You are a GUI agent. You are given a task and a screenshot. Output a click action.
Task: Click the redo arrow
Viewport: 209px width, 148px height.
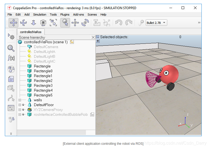tap(129, 23)
